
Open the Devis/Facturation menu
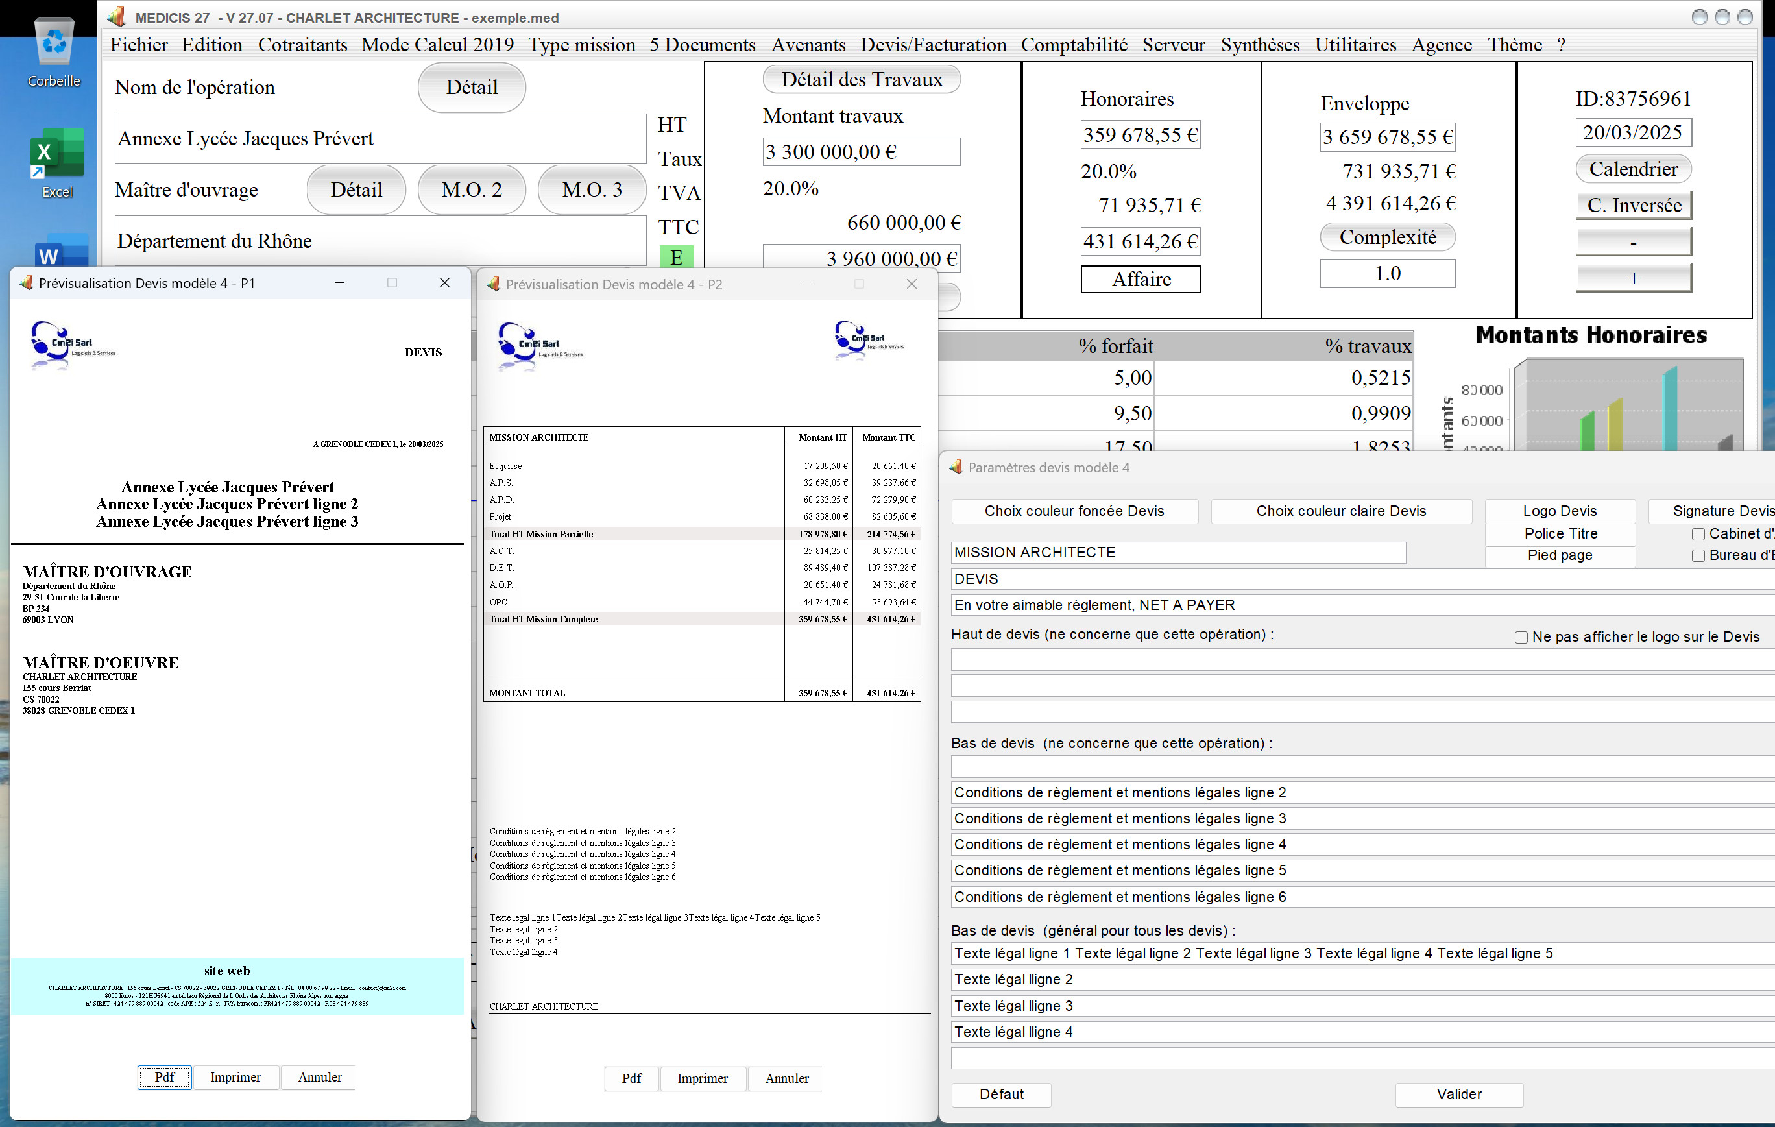[x=933, y=45]
